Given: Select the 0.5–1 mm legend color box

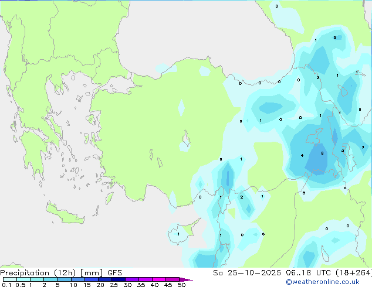Looking at the screenshot, I should coord(23,279).
